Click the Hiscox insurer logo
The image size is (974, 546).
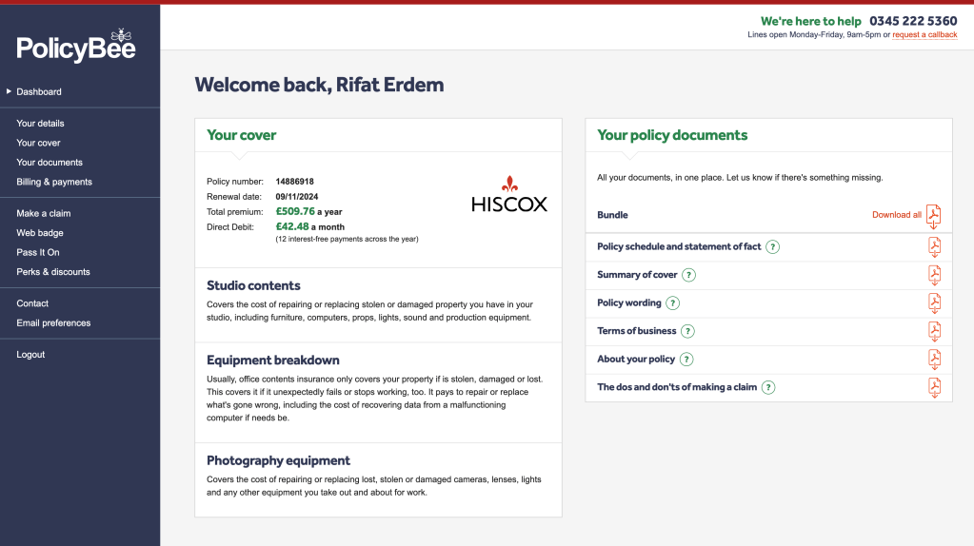click(509, 194)
